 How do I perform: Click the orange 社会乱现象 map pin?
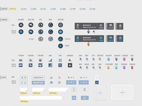(x=108, y=68)
